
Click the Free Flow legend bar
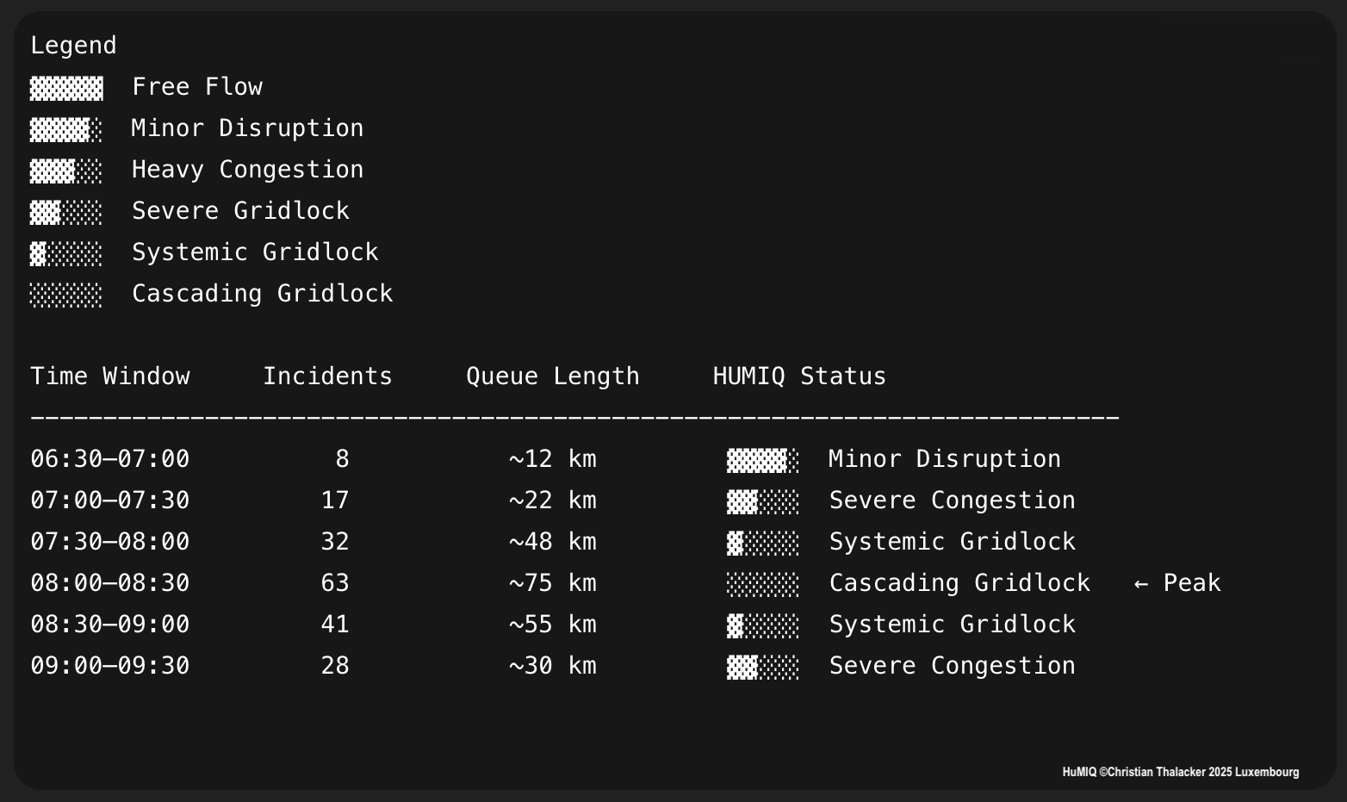(x=66, y=88)
